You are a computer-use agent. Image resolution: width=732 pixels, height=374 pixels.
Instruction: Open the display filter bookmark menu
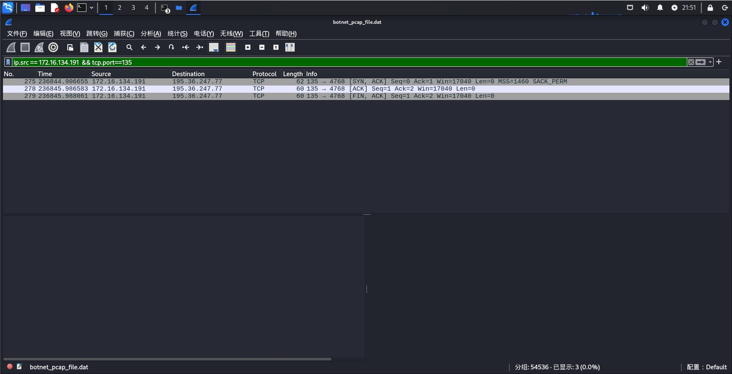point(8,62)
